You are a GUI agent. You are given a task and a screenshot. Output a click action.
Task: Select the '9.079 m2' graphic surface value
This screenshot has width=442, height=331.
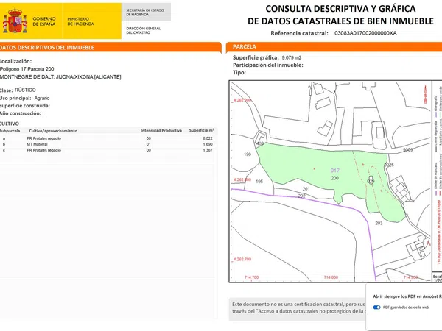tap(292, 57)
